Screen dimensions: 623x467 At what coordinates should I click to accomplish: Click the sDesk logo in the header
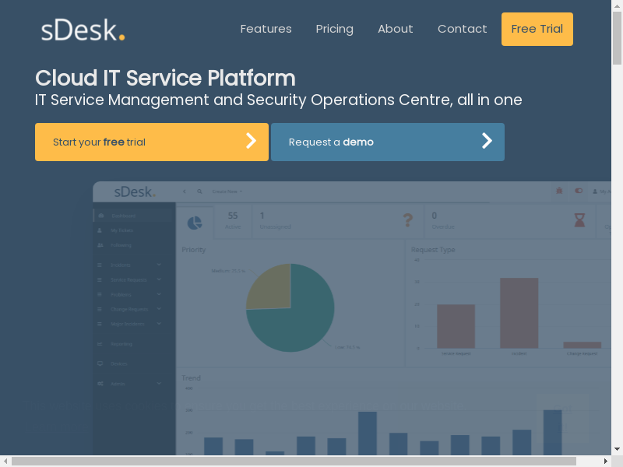pos(83,30)
